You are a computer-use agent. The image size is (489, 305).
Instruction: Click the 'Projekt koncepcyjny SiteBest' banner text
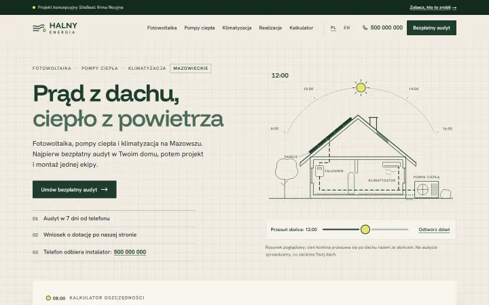coord(80,7)
